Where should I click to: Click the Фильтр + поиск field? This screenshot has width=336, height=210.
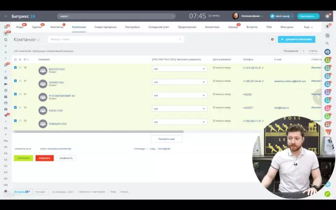coord(116,39)
